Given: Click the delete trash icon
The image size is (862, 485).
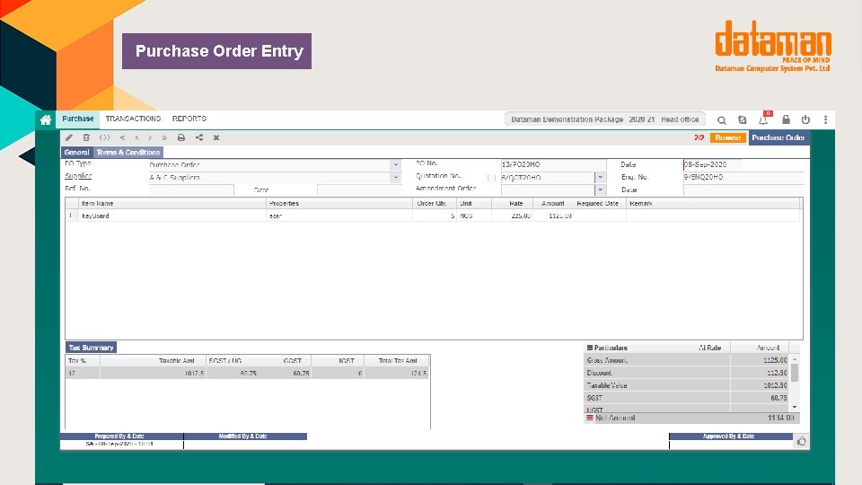Looking at the screenshot, I should 86,137.
